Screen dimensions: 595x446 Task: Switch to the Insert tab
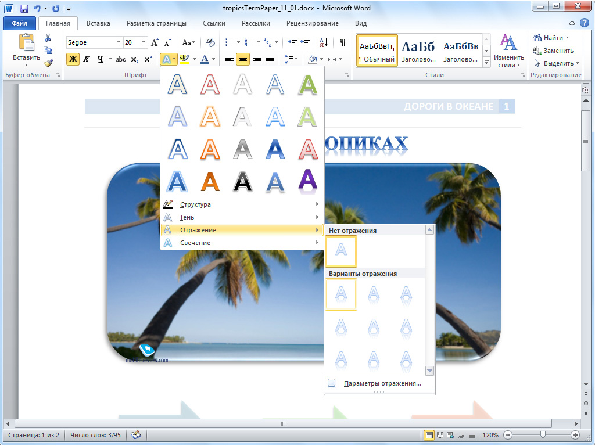pos(98,23)
